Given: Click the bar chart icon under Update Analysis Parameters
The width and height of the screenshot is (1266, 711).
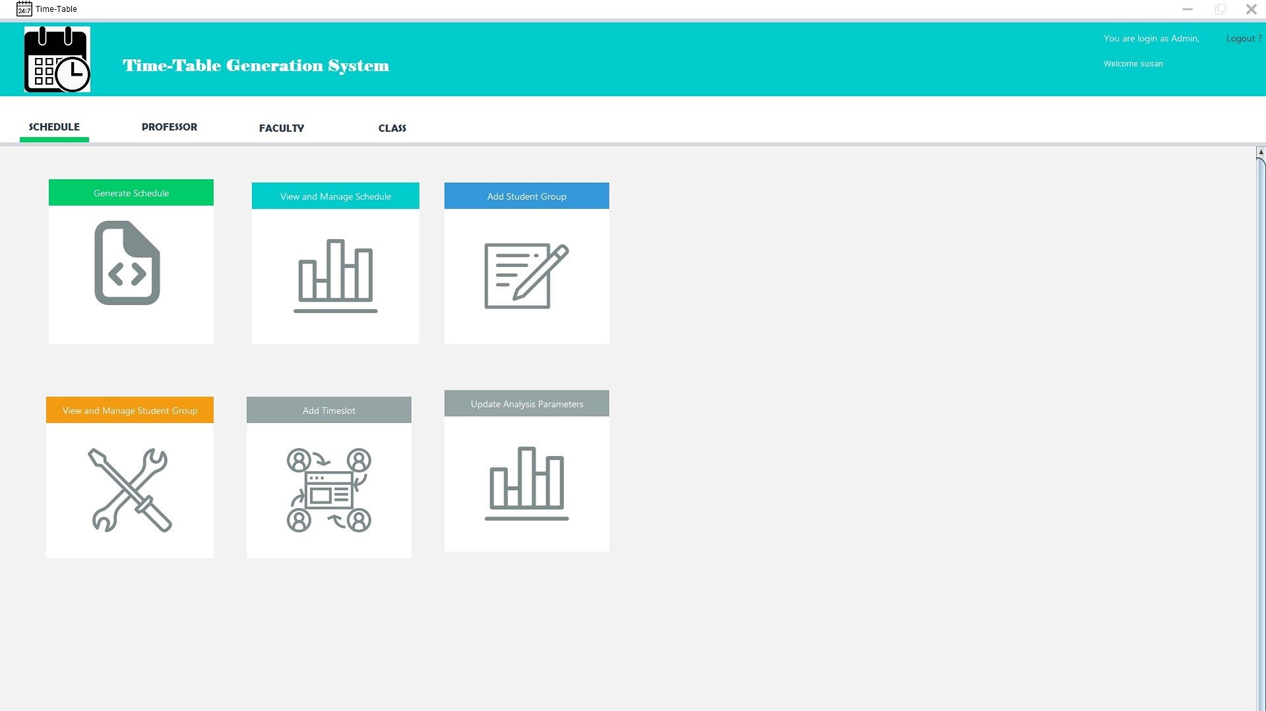Looking at the screenshot, I should click(x=526, y=484).
